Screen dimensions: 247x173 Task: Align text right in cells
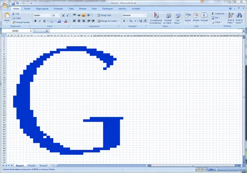click(83, 21)
